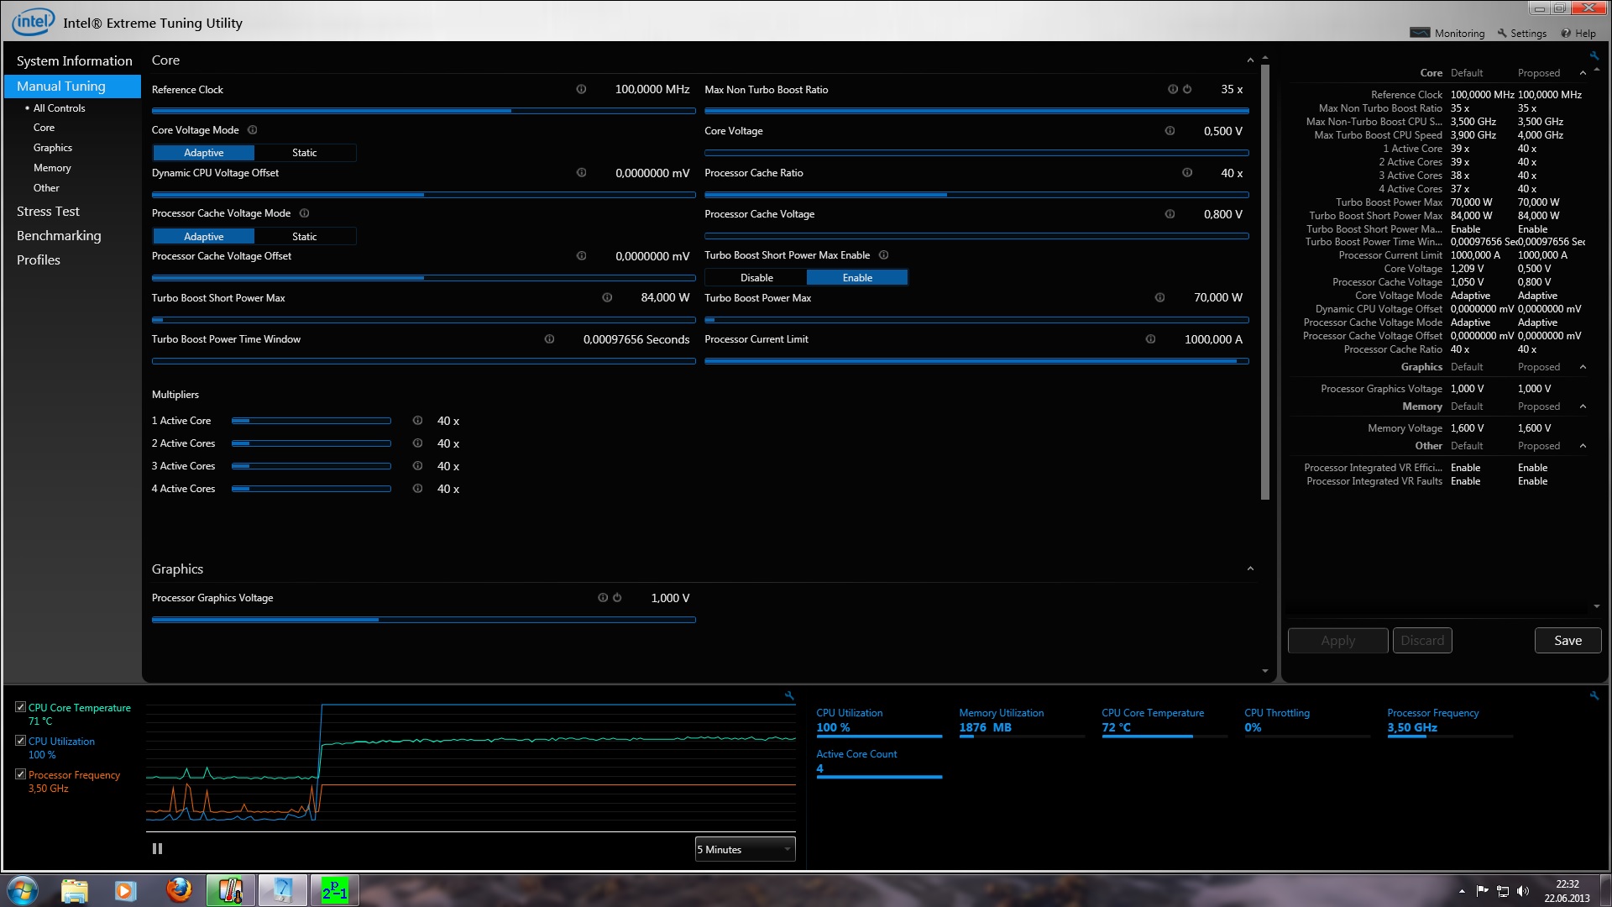Collapse the Graphics section

coord(1250,569)
